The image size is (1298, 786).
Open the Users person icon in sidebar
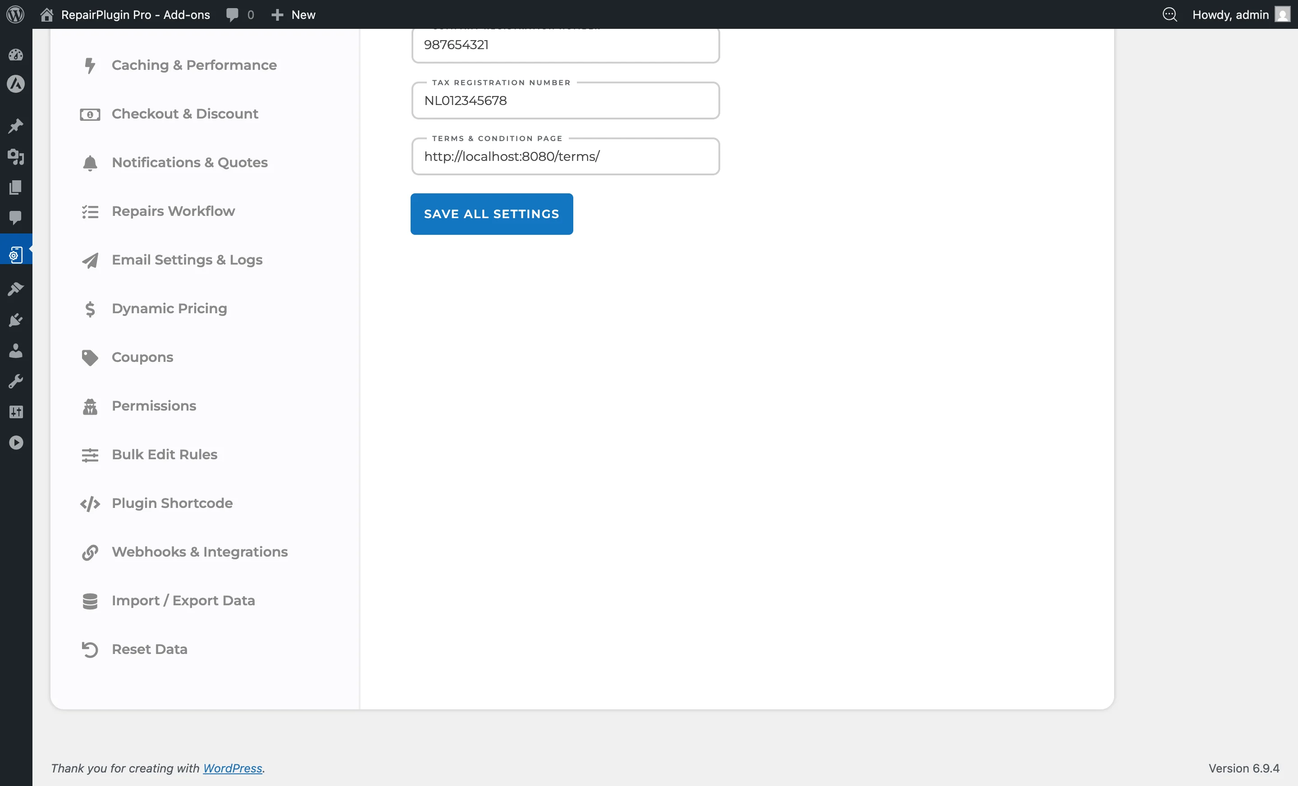pos(16,351)
